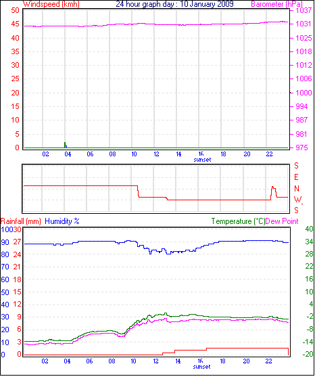This screenshot has width=315, height=383.
Task: Click barometer axis value 1012
Action: pyautogui.click(x=304, y=65)
